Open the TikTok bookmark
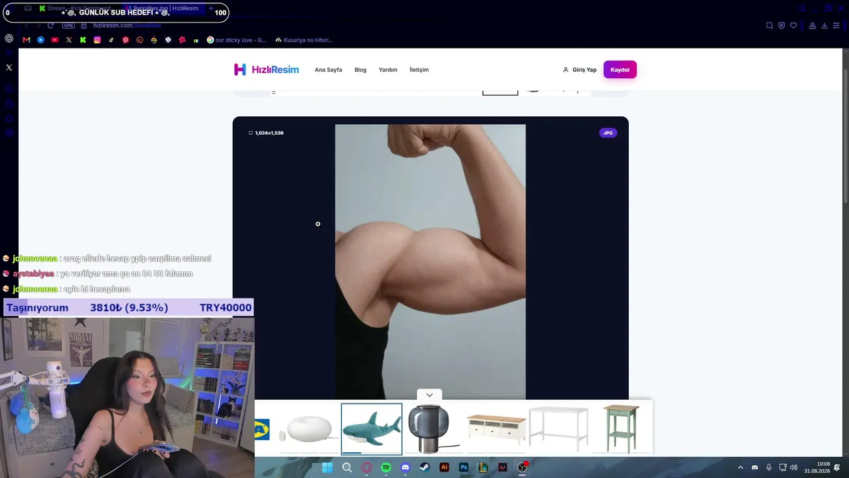The height and width of the screenshot is (478, 849). (x=111, y=40)
